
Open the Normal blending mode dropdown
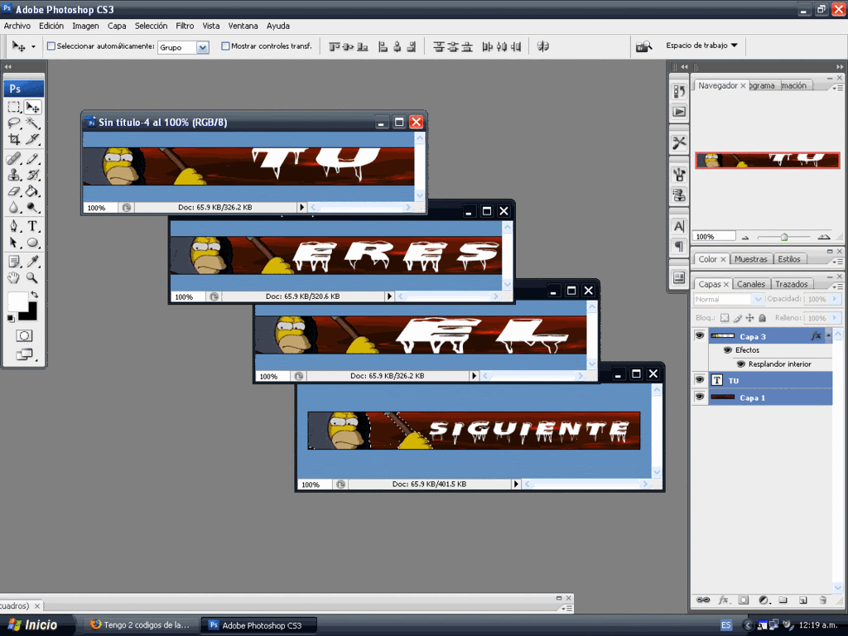tap(729, 299)
